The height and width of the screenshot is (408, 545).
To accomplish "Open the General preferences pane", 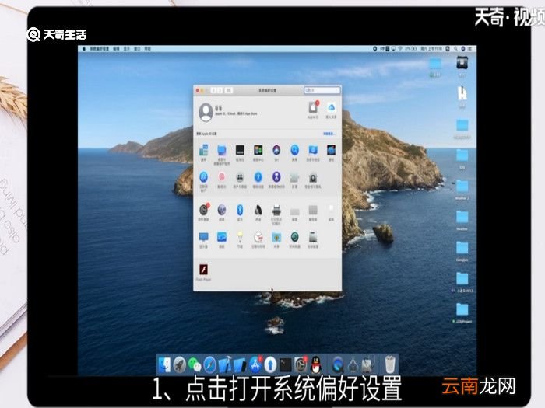I will coord(204,151).
